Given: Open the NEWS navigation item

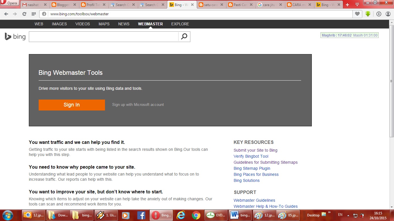Looking at the screenshot, I should click(x=124, y=24).
